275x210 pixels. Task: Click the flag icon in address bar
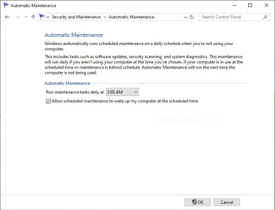pos(42,17)
